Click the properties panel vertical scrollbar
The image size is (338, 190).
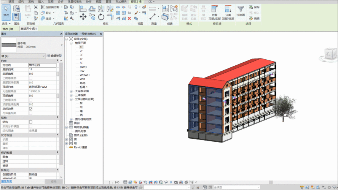[x=61, y=114]
